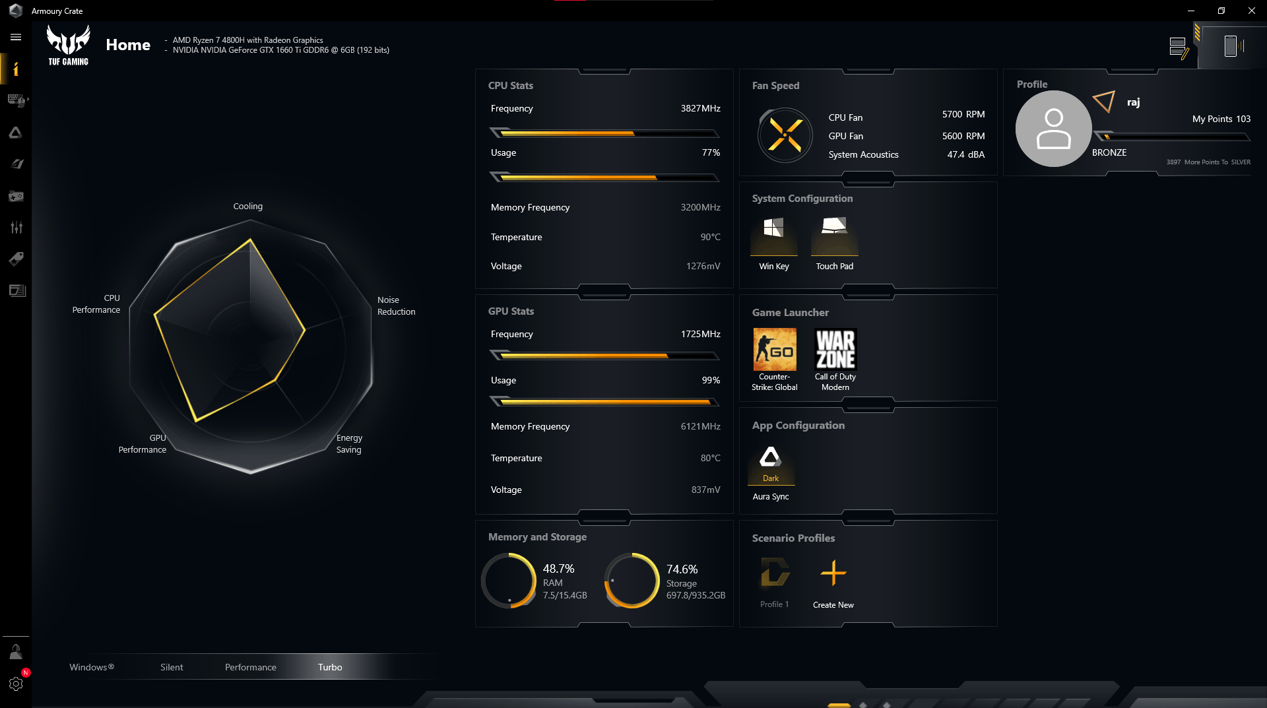
Task: Switch to Silent operating mode
Action: (172, 667)
